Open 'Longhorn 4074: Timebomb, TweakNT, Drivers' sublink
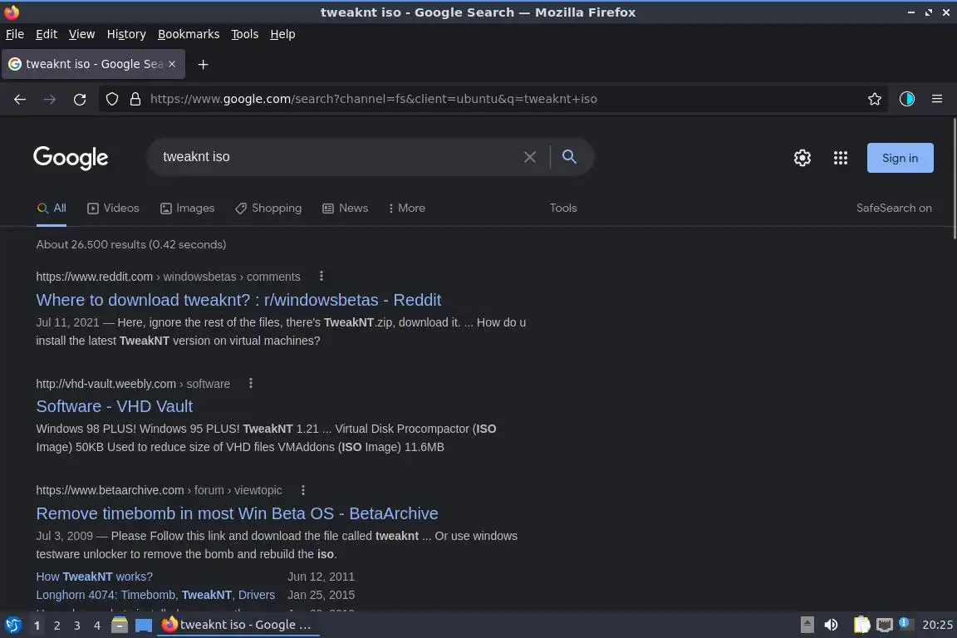This screenshot has height=638, width=957. [x=155, y=595]
